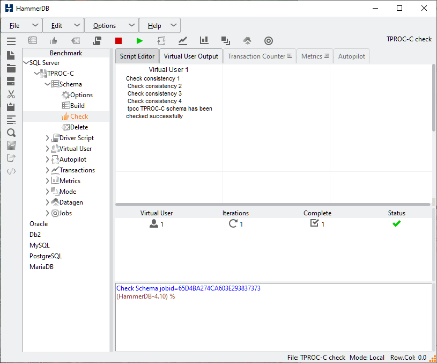This screenshot has height=363, width=437.
Task: Click 'checked successfully' output text
Action: [x=154, y=116]
